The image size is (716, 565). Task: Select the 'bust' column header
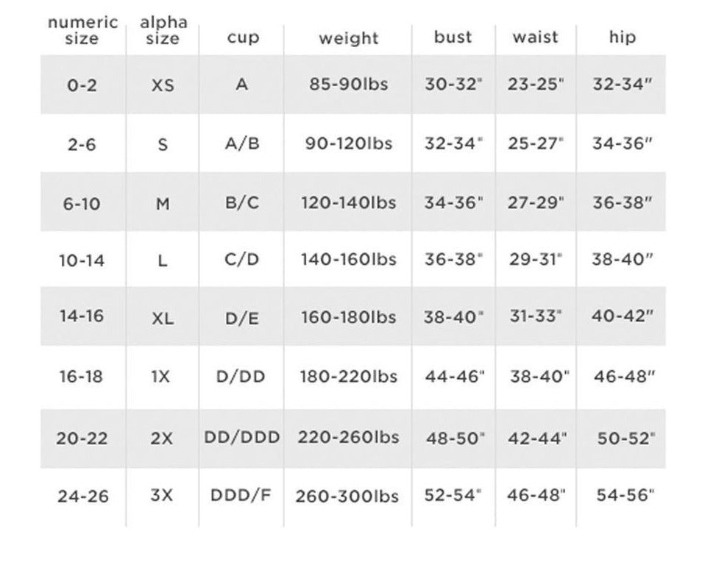(x=453, y=37)
